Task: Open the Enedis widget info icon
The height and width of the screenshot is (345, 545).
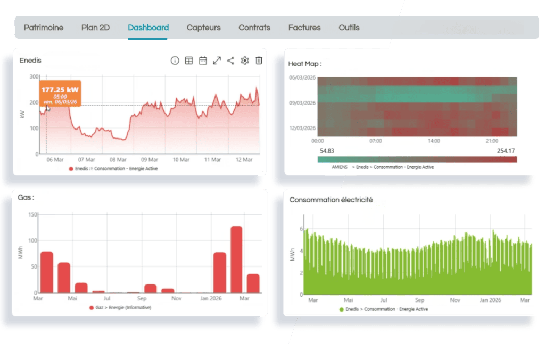Action: [x=175, y=61]
